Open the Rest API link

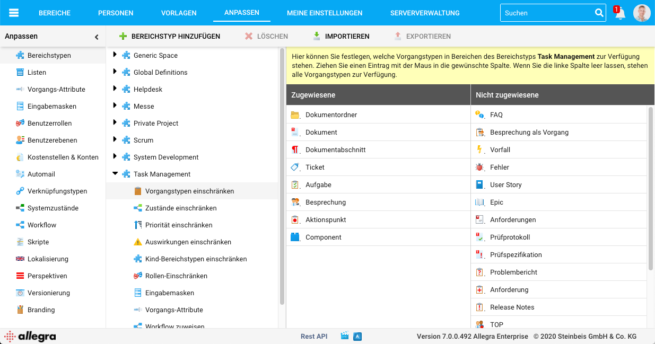tap(314, 336)
